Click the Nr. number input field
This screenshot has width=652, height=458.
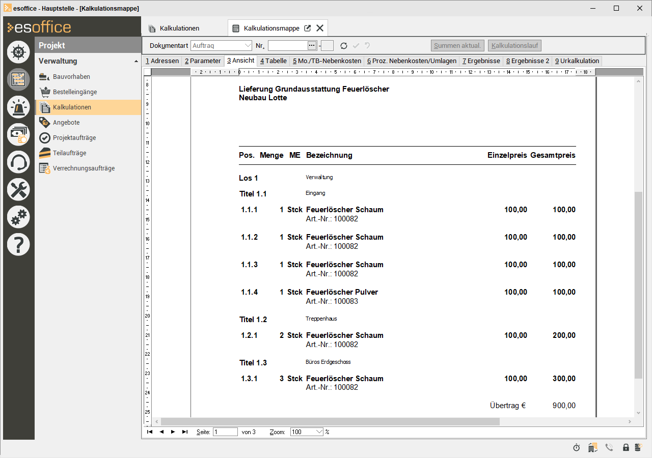coord(287,46)
